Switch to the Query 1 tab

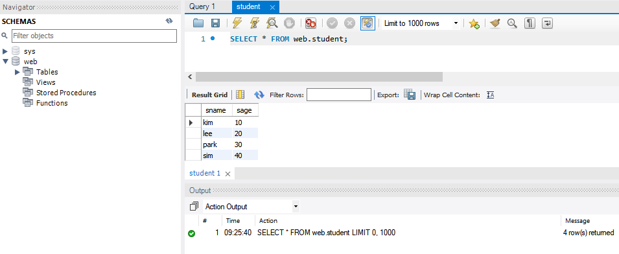[x=202, y=6]
